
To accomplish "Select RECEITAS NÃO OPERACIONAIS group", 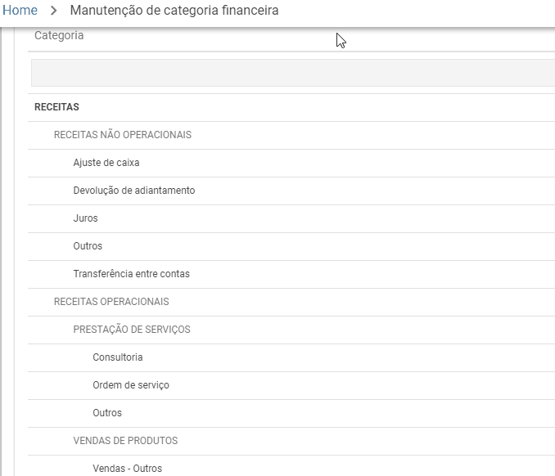I will coord(291,135).
